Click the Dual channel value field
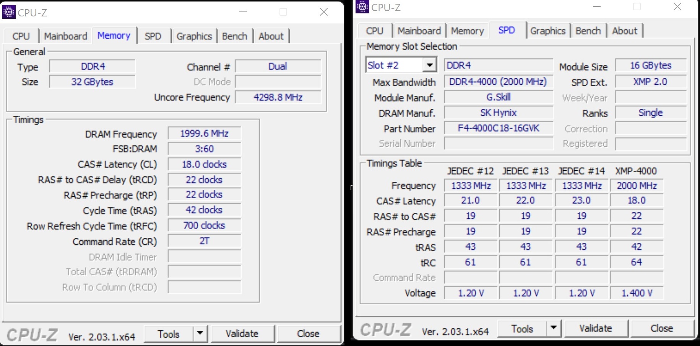700x346 pixels. [278, 66]
